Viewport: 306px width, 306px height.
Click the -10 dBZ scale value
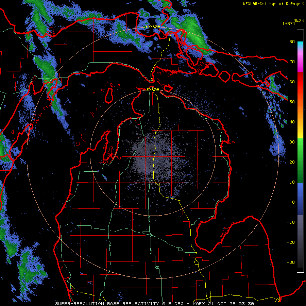[291, 222]
